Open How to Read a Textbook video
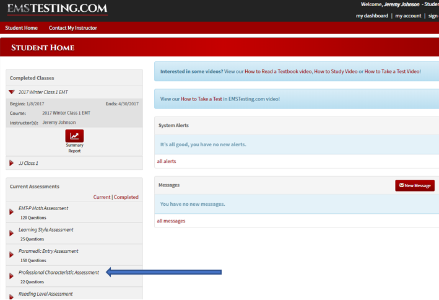This screenshot has width=439, height=300. tap(277, 72)
